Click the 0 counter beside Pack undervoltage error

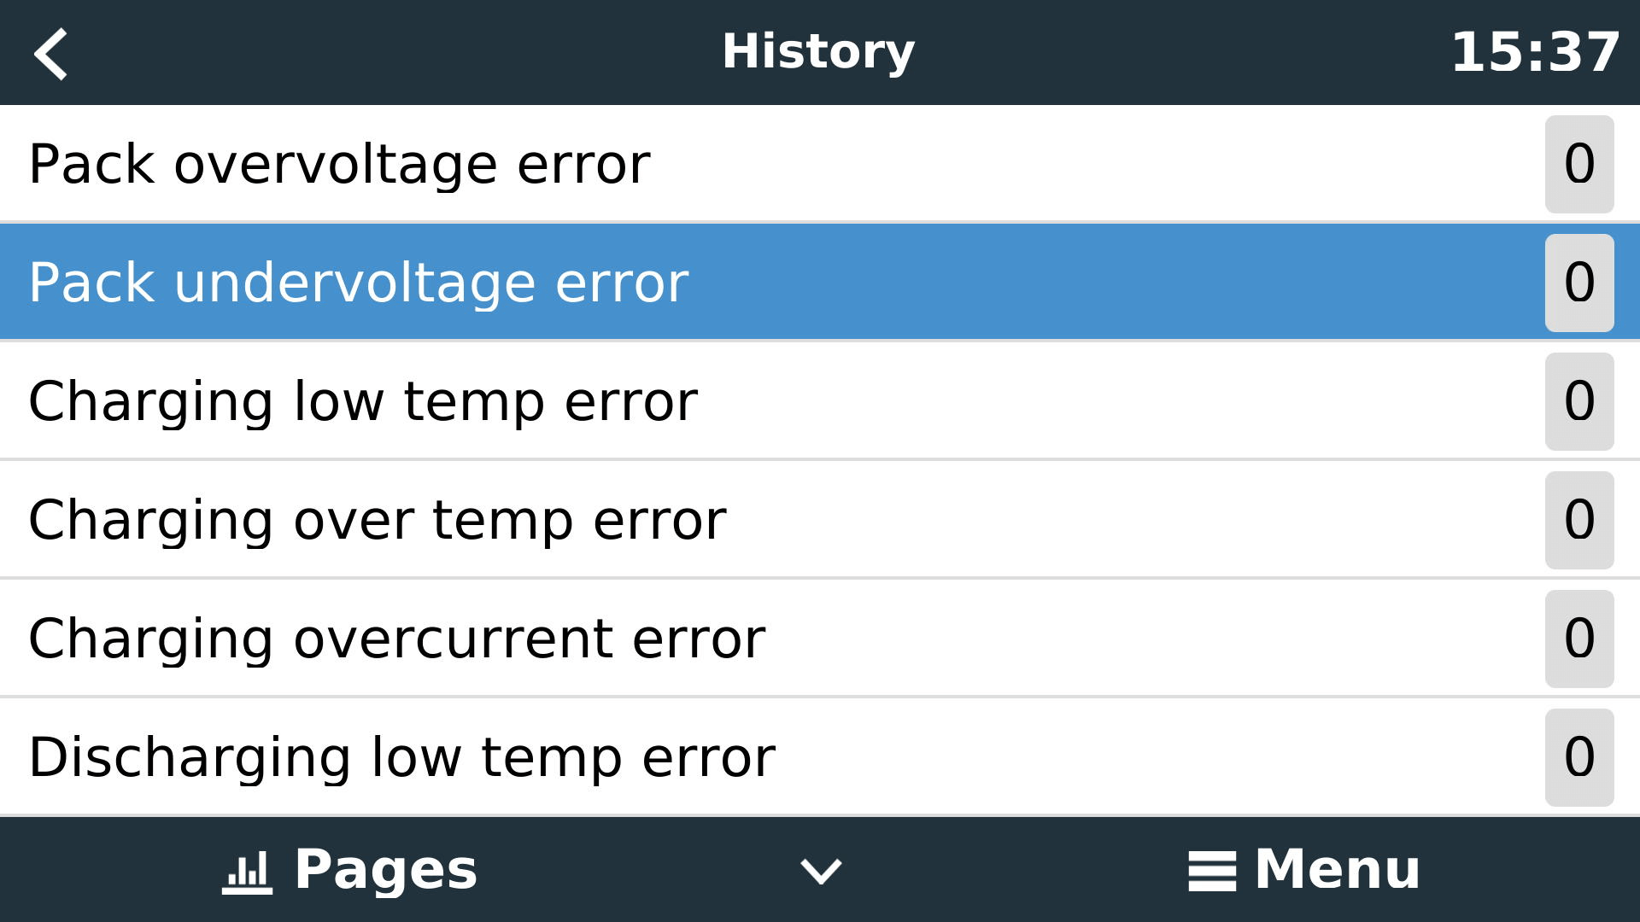pyautogui.click(x=1579, y=282)
